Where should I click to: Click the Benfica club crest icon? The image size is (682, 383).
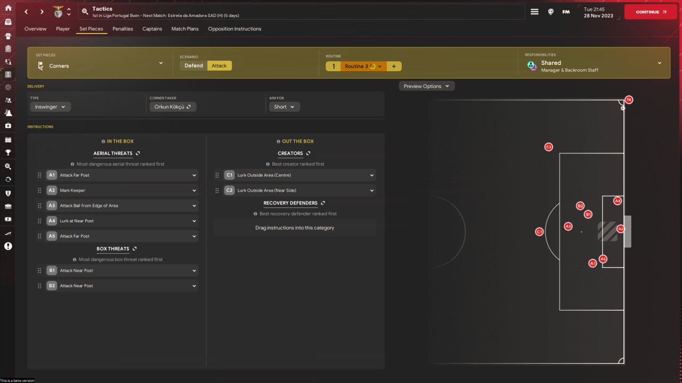pos(58,12)
